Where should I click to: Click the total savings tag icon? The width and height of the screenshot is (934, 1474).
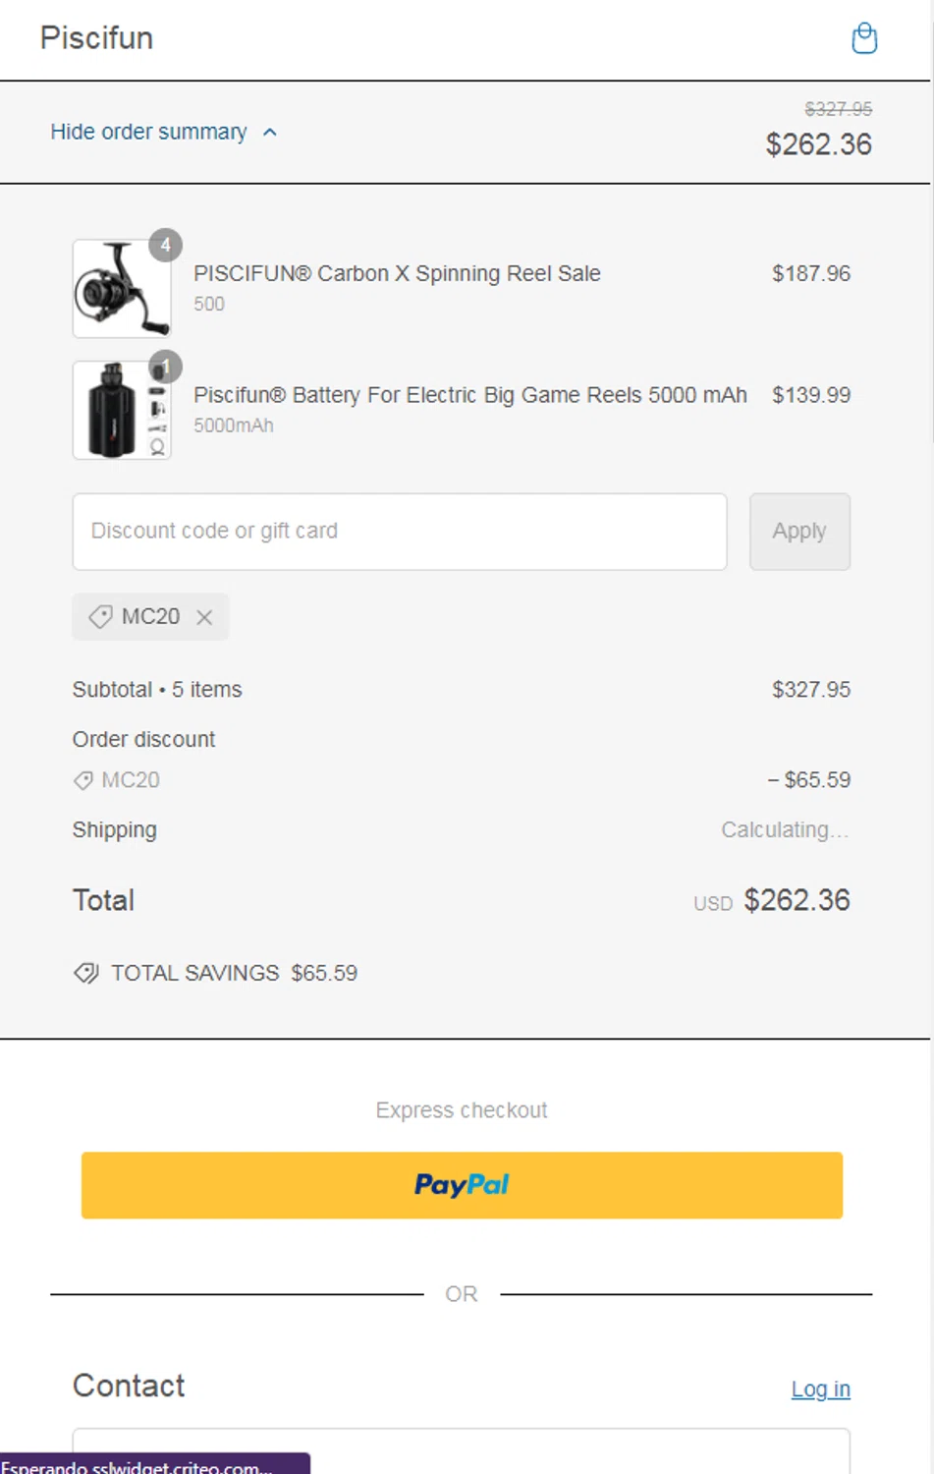pyautogui.click(x=86, y=973)
